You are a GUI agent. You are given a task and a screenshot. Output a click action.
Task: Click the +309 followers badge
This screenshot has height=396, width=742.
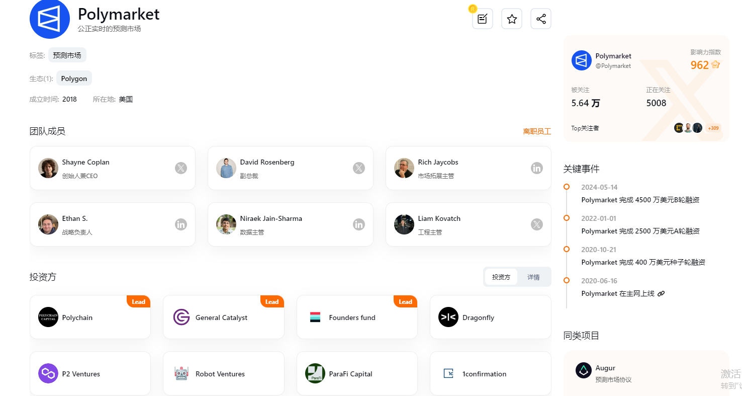point(713,128)
